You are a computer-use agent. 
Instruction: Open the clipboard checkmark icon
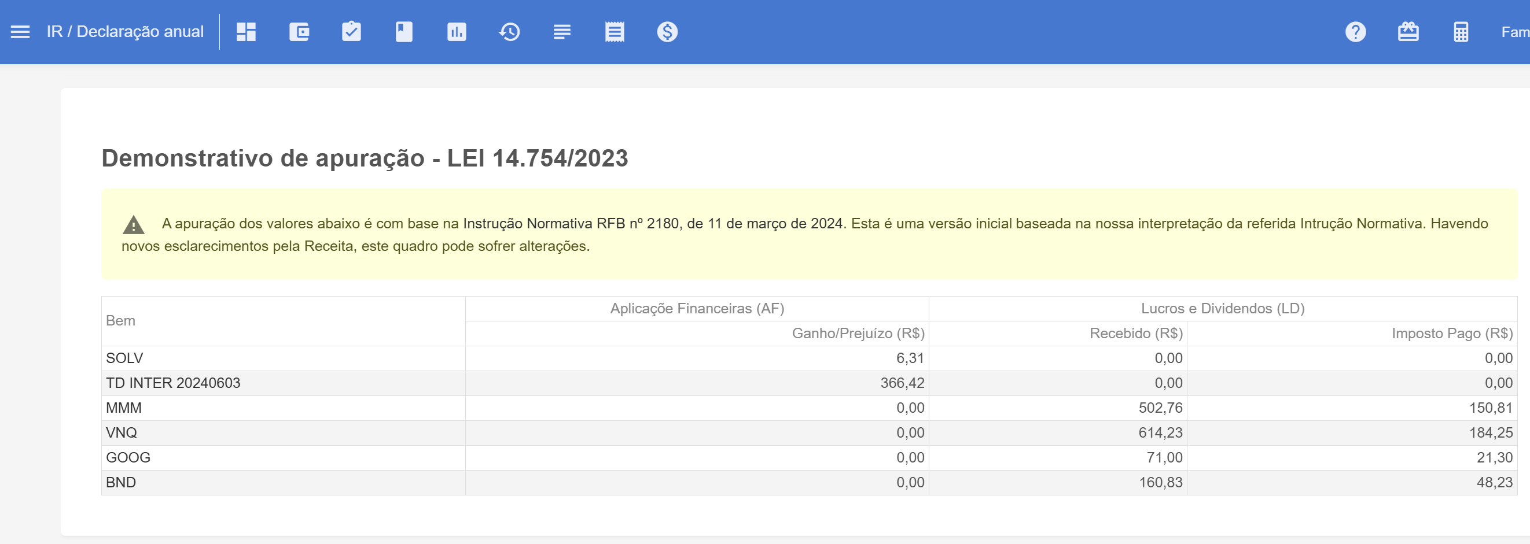(x=351, y=32)
